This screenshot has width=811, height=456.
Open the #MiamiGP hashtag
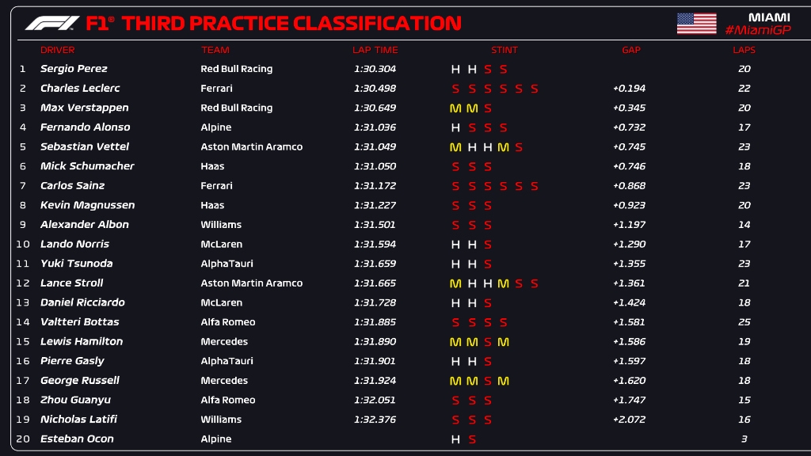tap(758, 30)
